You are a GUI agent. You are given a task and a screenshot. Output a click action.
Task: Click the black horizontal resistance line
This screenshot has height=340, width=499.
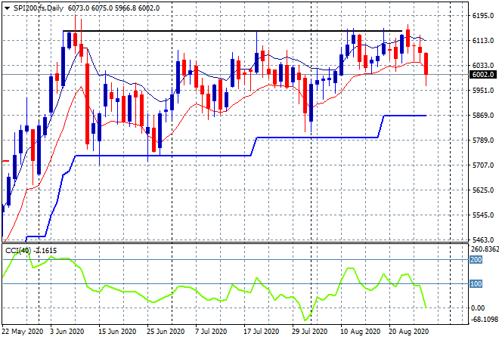pyautogui.click(x=232, y=31)
